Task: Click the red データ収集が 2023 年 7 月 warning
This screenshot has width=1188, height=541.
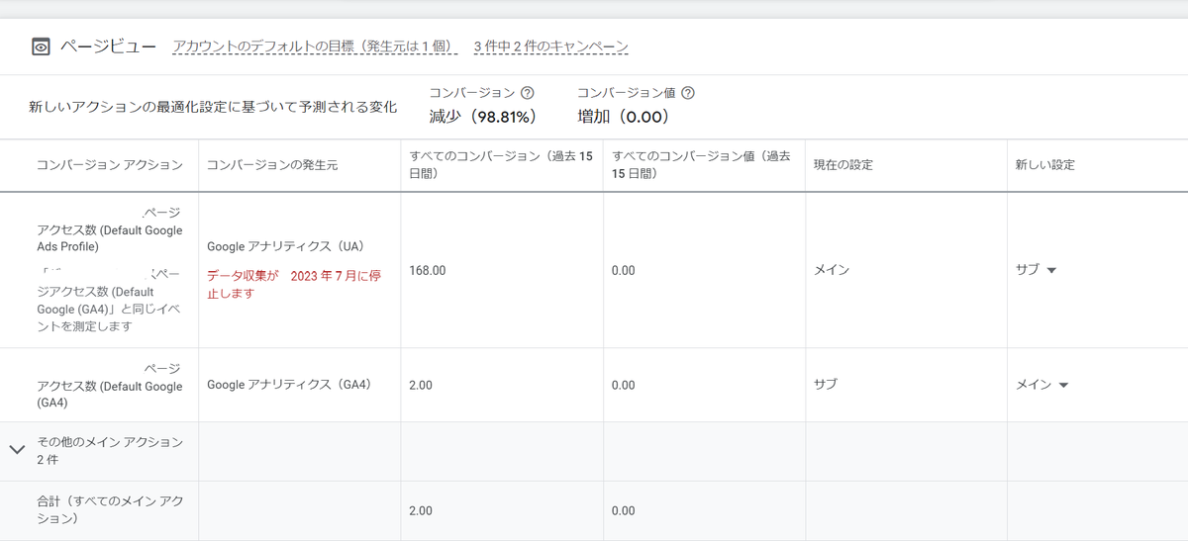Action: point(294,285)
